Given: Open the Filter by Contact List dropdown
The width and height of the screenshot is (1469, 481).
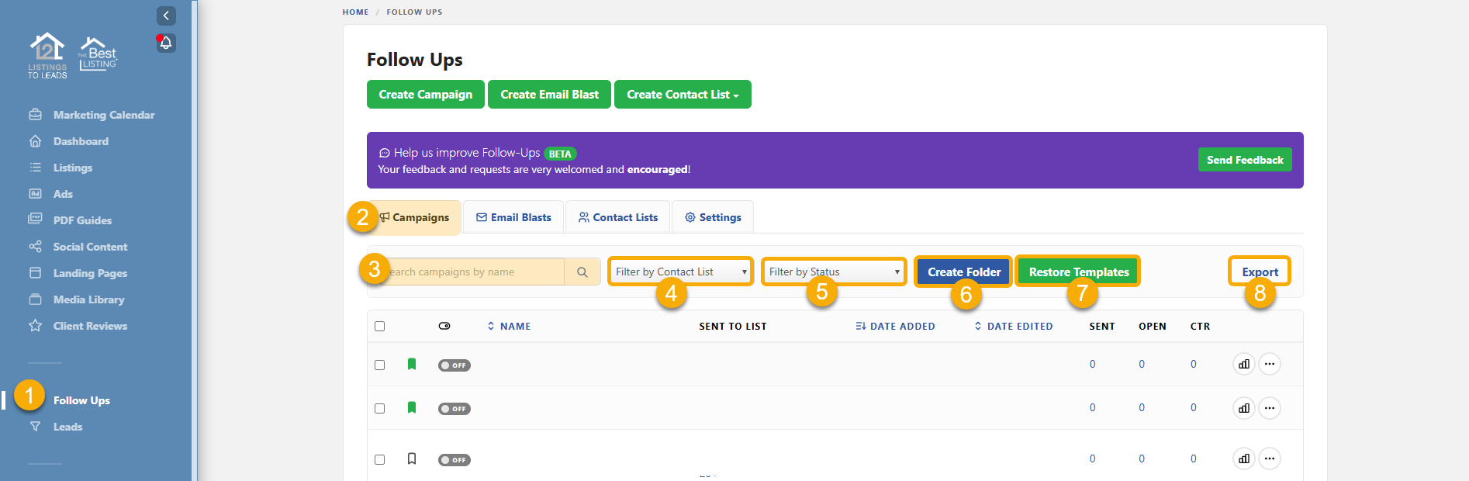Looking at the screenshot, I should tap(680, 272).
